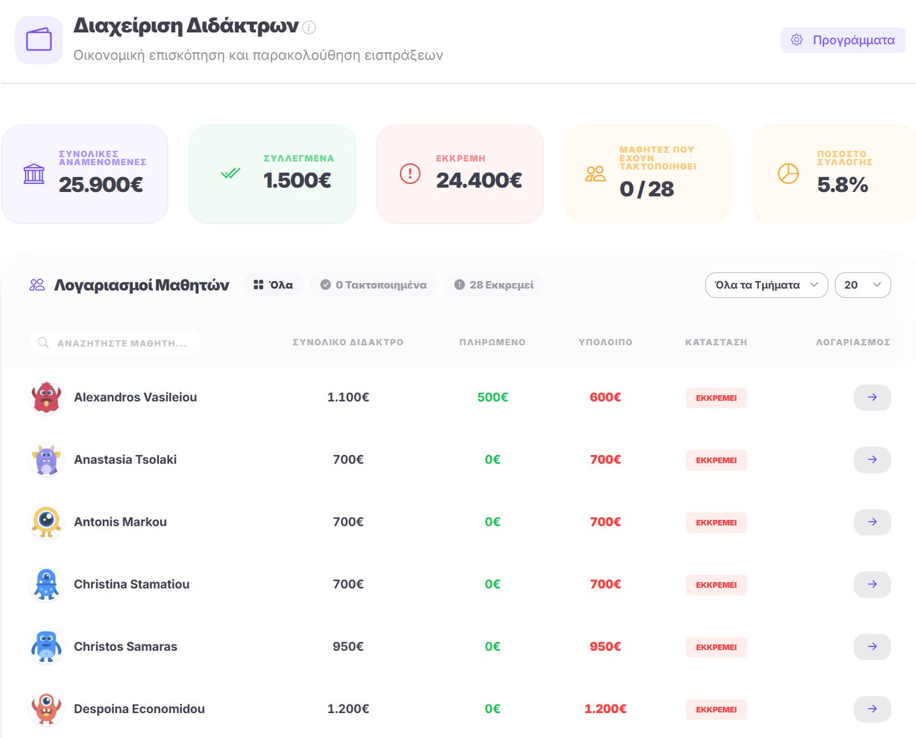
Task: Click the Alexandros Vasileiou avatar
Action: click(x=46, y=397)
